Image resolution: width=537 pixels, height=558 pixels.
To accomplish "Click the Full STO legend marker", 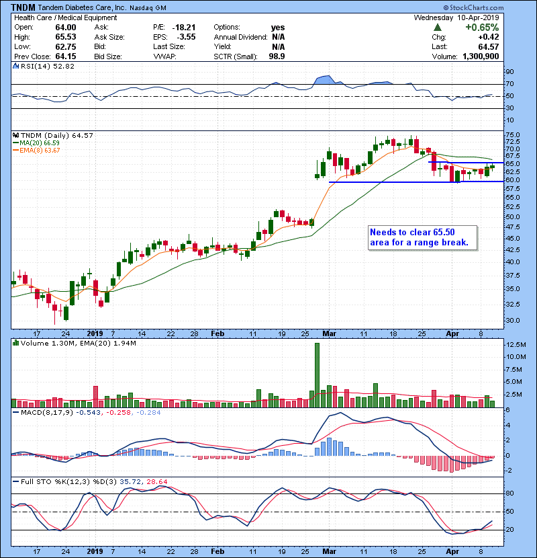I will coord(15,482).
